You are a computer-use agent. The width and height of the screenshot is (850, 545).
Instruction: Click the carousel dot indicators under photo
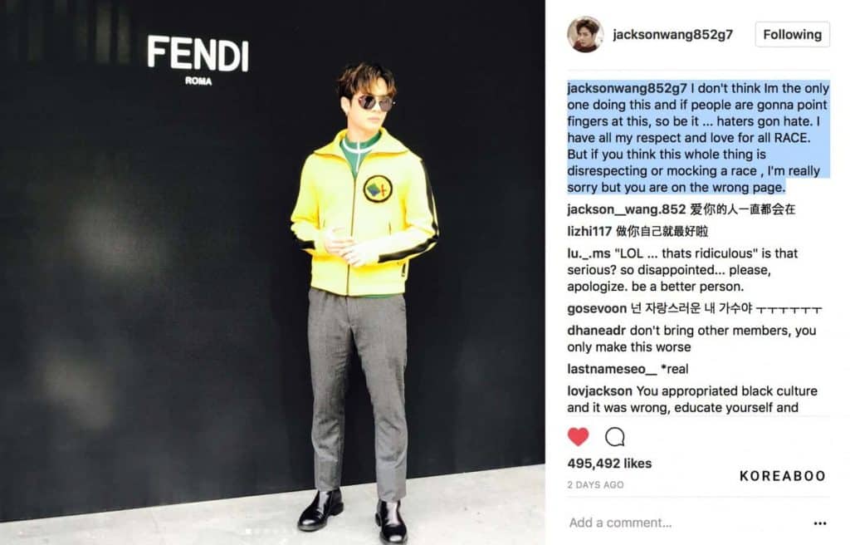click(x=266, y=532)
